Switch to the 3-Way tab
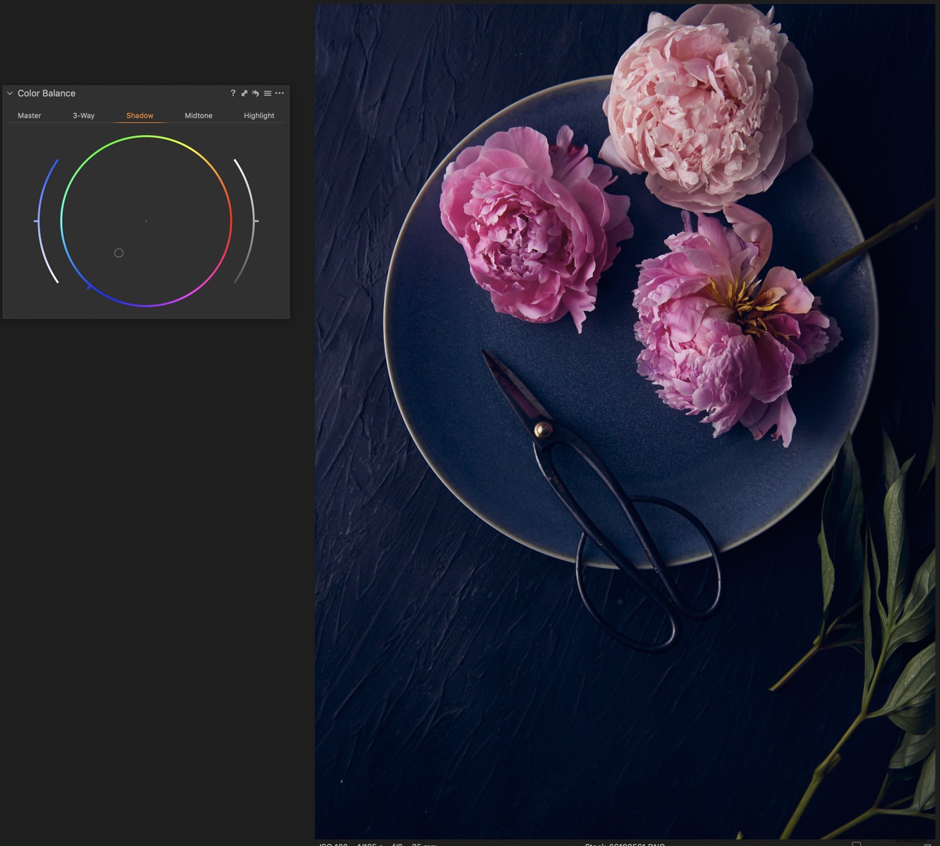The width and height of the screenshot is (940, 846). tap(83, 116)
